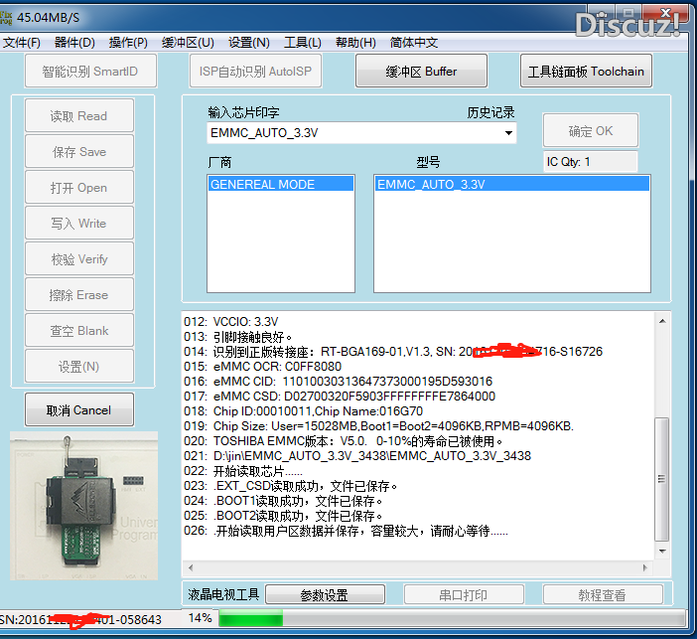Click the application icon in title bar
The width and height of the screenshot is (697, 639).
(8, 19)
